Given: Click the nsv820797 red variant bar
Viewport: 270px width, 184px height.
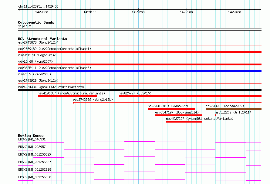Looking at the screenshot, I should click(x=190, y=96).
